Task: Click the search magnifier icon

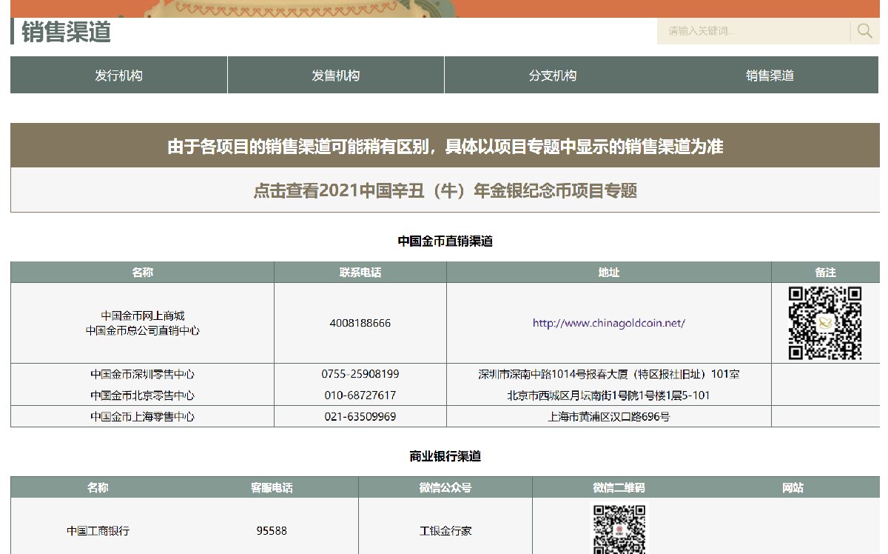Action: 864,31
